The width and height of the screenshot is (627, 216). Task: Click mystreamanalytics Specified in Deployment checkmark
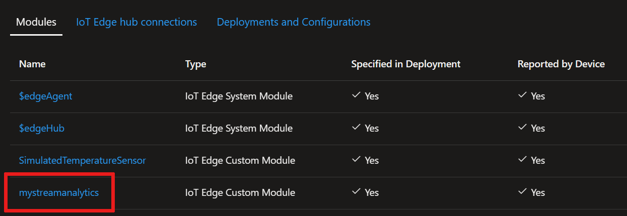point(356,192)
